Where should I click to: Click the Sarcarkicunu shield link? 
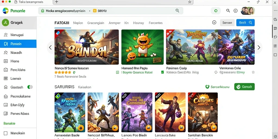click(x=217, y=87)
